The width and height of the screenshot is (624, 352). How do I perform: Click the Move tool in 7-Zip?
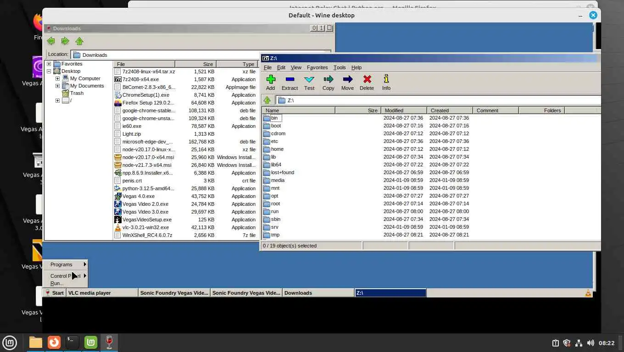point(347,82)
